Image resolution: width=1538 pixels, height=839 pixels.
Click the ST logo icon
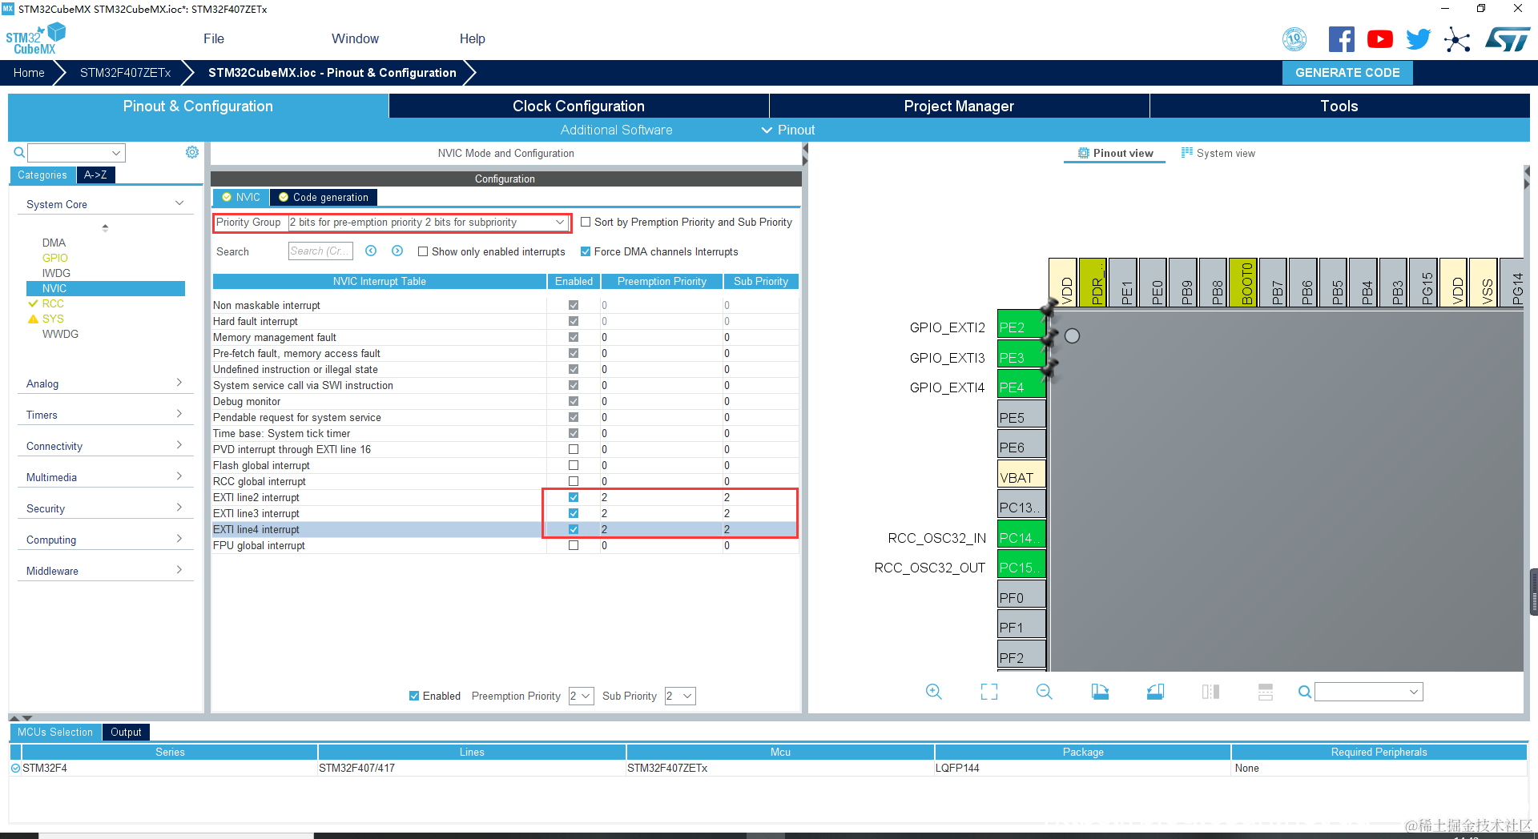[1507, 39]
